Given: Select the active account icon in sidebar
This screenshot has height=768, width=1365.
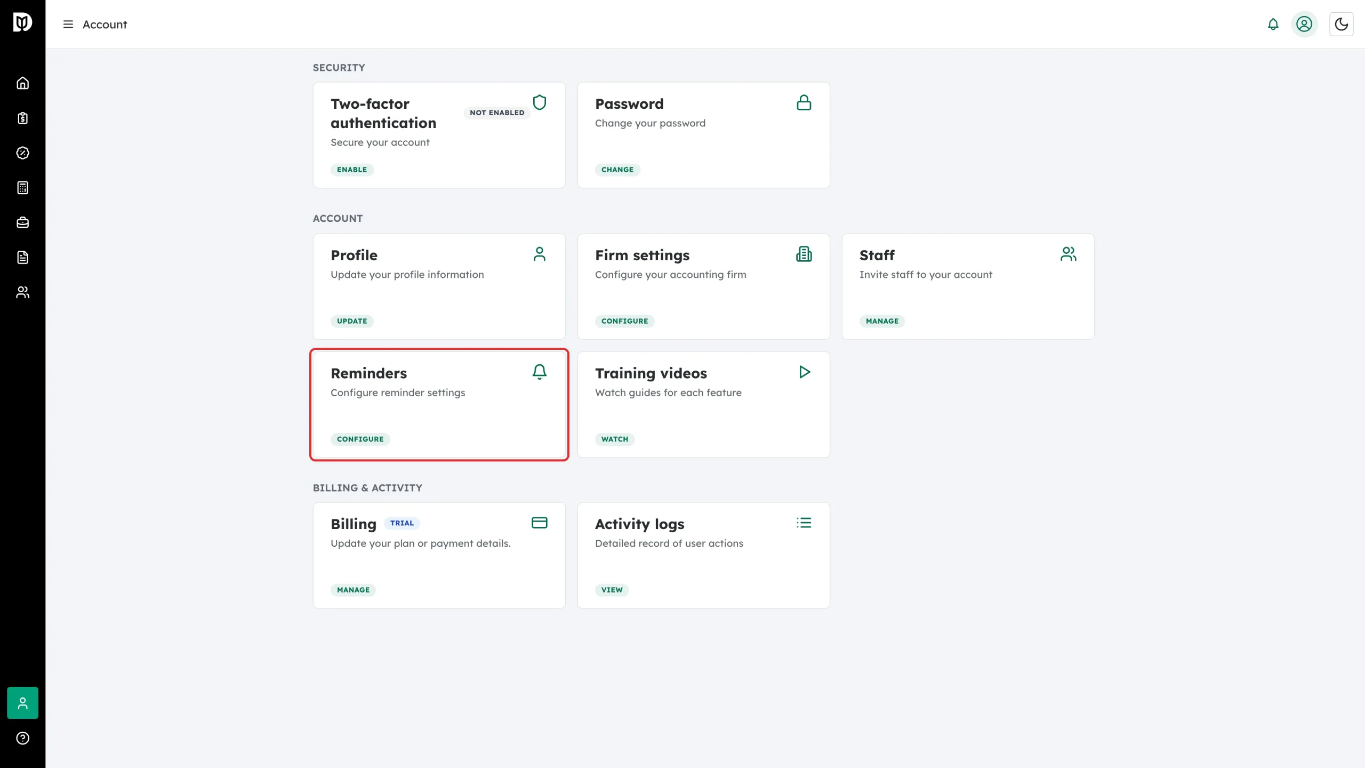Looking at the screenshot, I should (x=22, y=703).
